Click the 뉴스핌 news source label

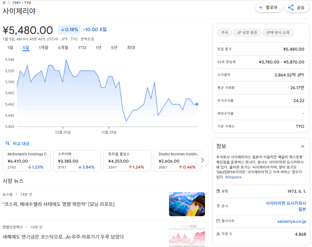(7, 194)
